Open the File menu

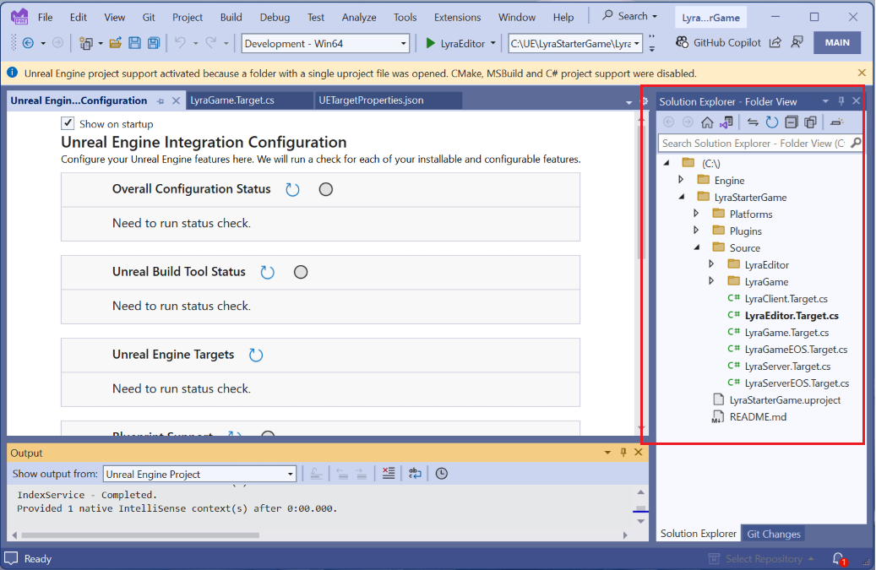[46, 17]
